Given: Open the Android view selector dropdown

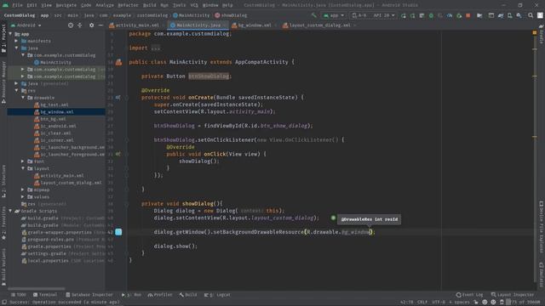Looking at the screenshot, I should 26,25.
